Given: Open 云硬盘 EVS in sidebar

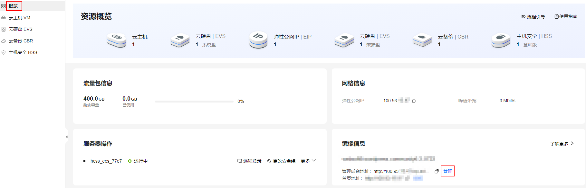Looking at the screenshot, I should 21,29.
